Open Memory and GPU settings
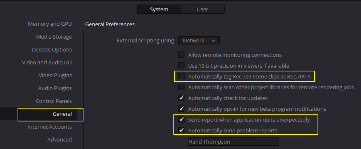Viewport: 361px width, 149px height. [50, 24]
